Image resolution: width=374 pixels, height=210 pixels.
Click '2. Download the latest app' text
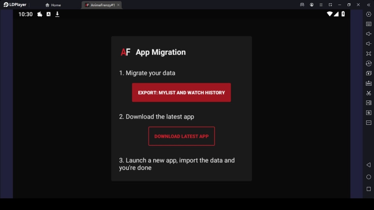click(156, 117)
